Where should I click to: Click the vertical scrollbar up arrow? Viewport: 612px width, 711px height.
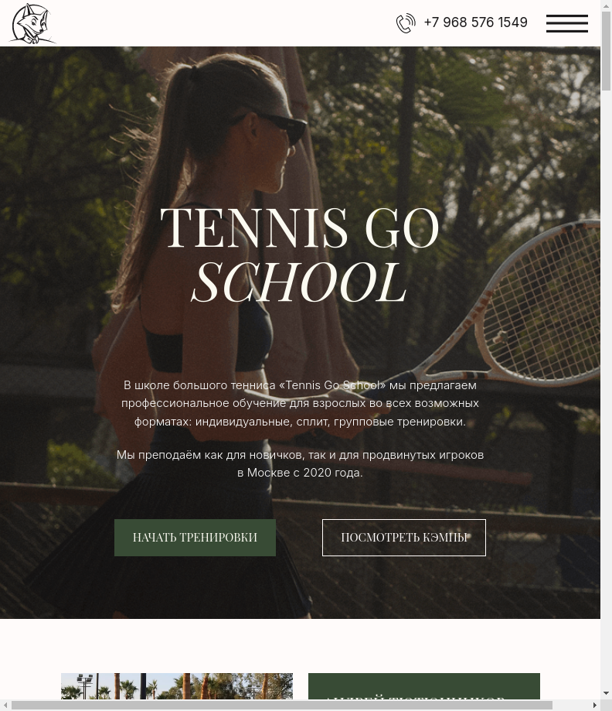click(606, 5)
